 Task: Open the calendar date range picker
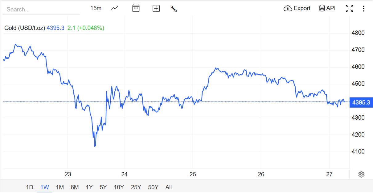[x=136, y=8]
